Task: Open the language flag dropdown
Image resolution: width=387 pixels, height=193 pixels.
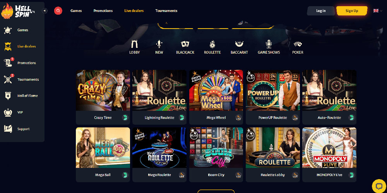Action: click(x=378, y=10)
